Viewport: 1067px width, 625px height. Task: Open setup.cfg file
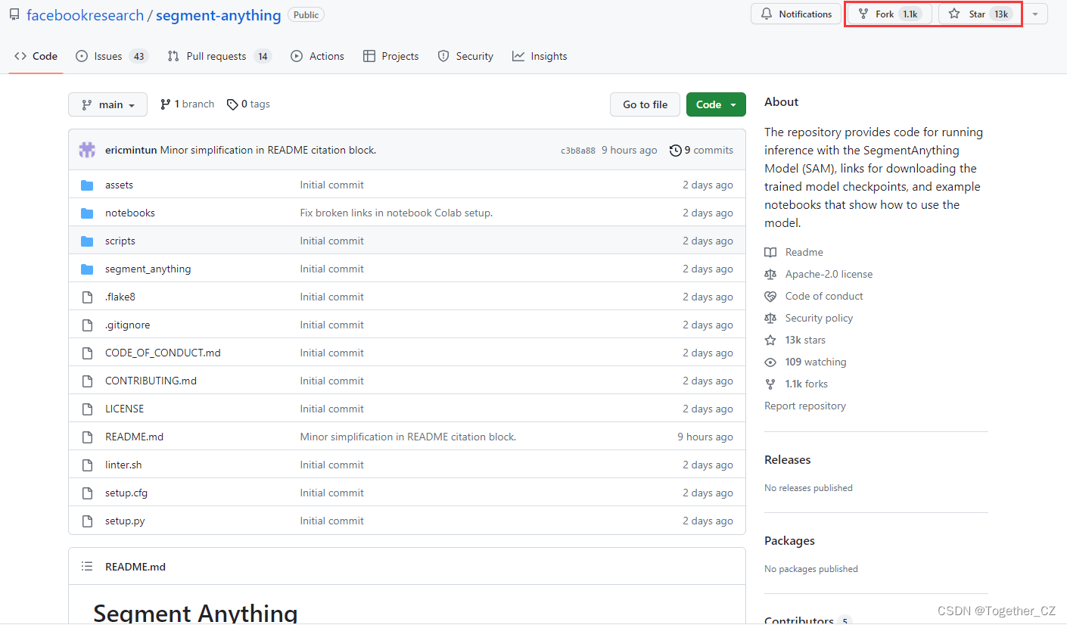point(126,493)
